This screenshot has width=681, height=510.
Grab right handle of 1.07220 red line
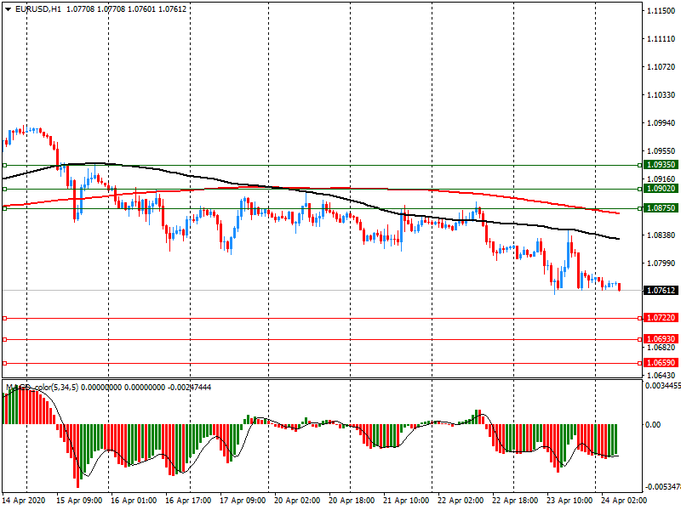[x=640, y=318]
